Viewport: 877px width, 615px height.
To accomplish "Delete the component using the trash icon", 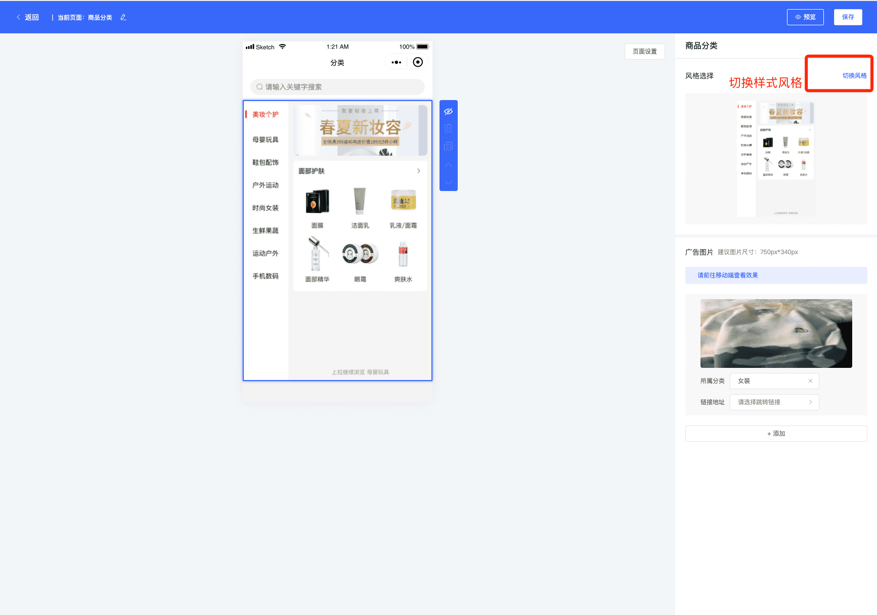I will (x=448, y=128).
